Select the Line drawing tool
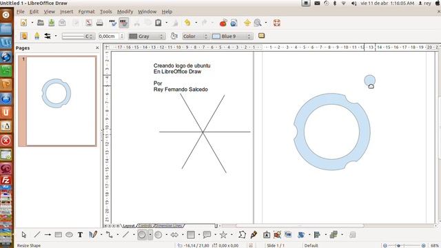 point(37,234)
